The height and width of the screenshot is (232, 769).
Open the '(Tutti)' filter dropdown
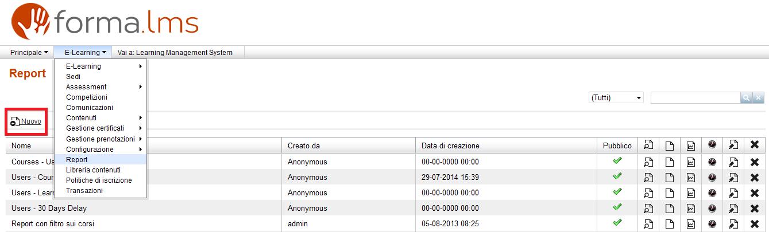tap(616, 98)
